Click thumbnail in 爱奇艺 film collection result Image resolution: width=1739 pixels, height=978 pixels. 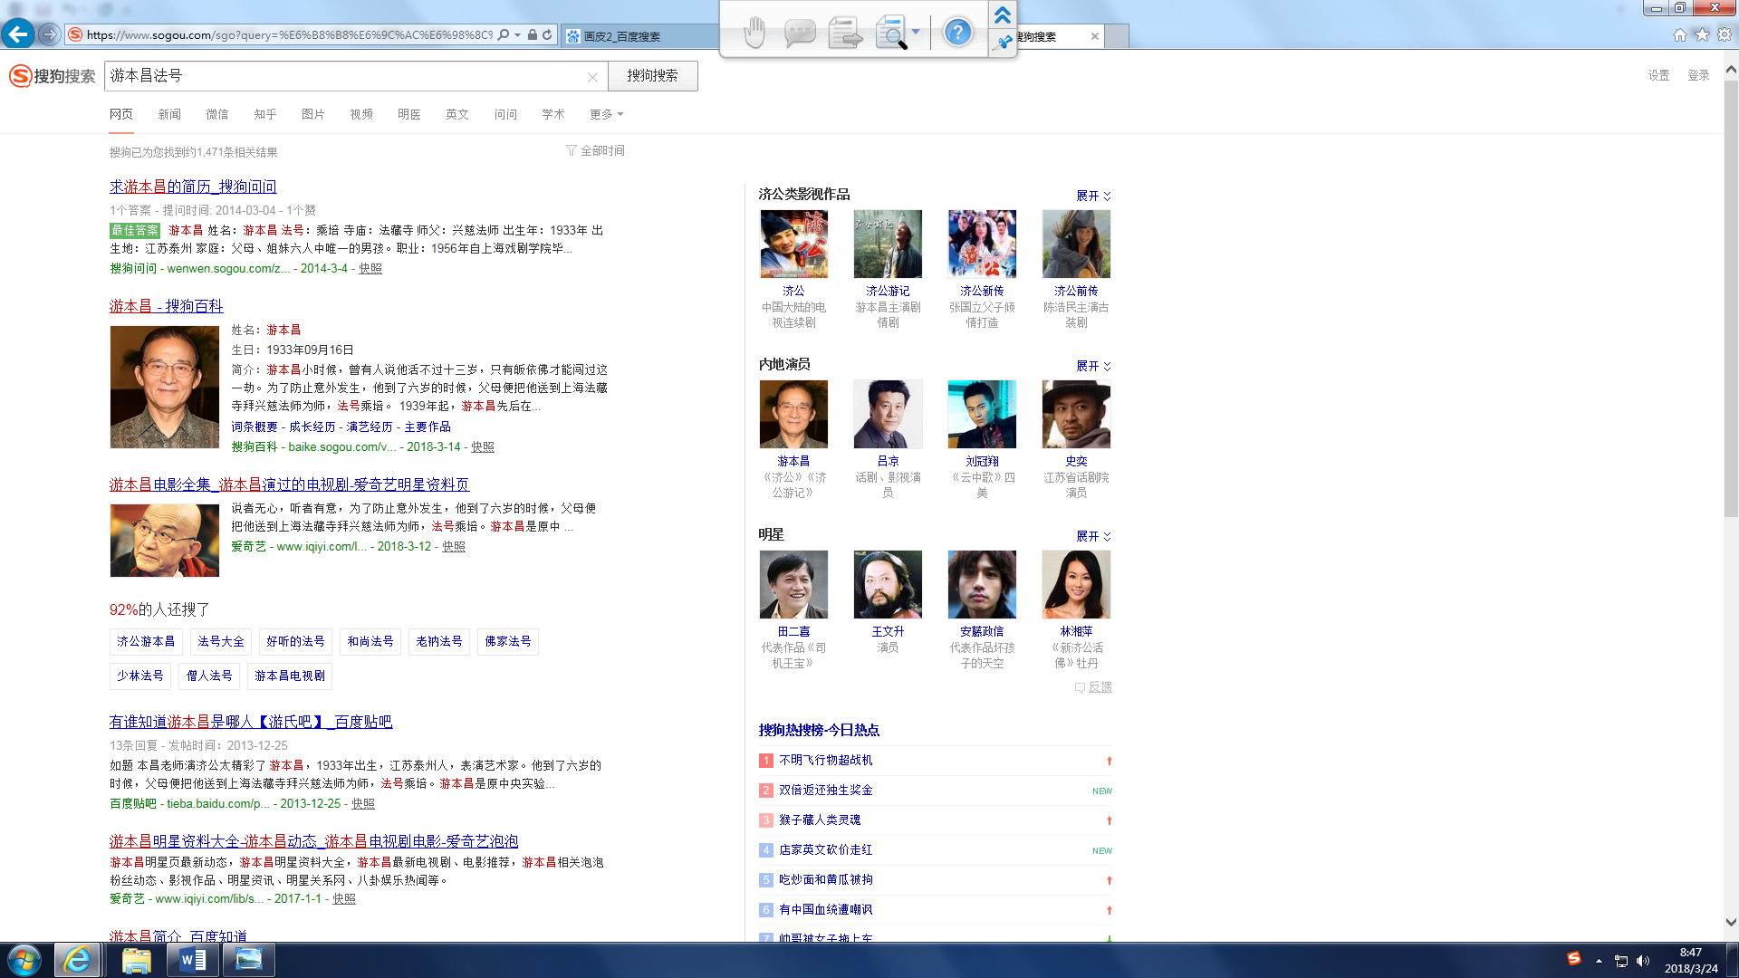[165, 541]
